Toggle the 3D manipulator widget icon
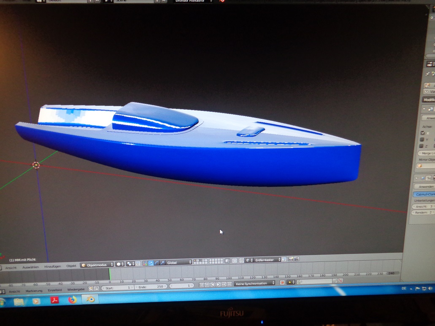 tap(145, 263)
